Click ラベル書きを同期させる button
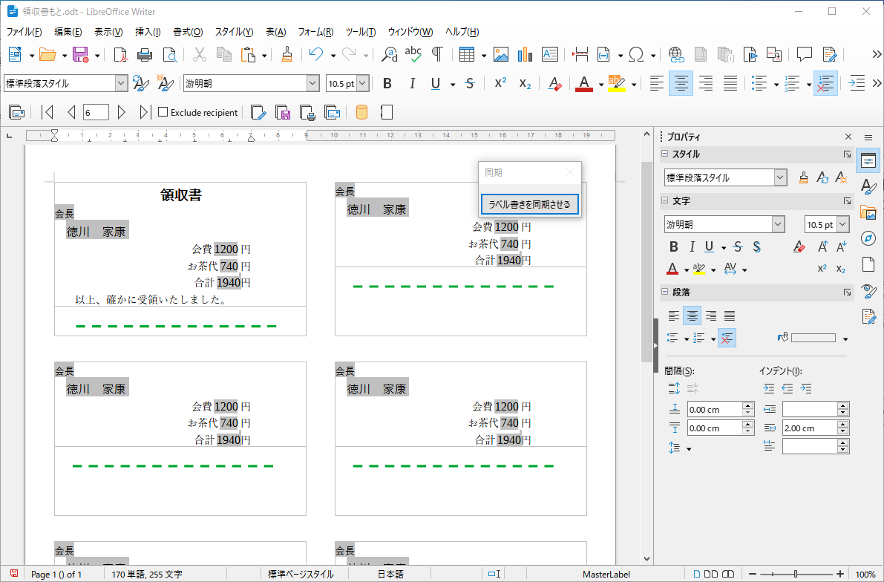 point(529,204)
